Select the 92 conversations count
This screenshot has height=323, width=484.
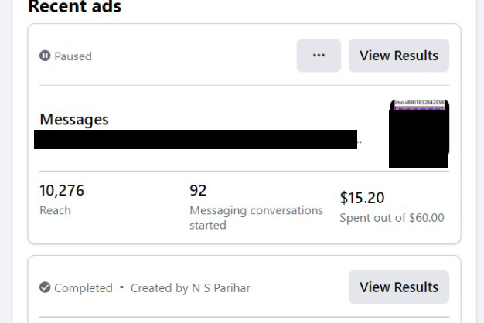point(198,190)
